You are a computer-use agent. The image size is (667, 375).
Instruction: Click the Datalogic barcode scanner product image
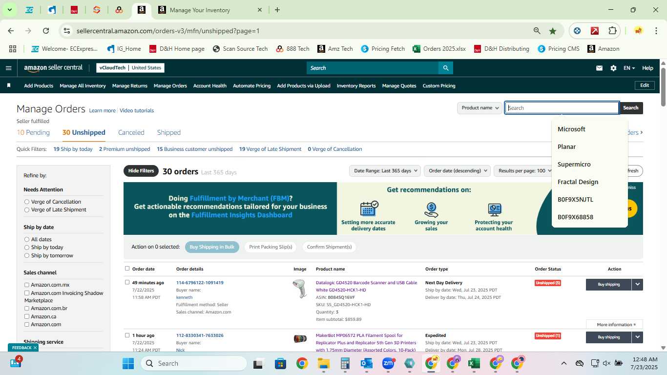pyautogui.click(x=299, y=289)
